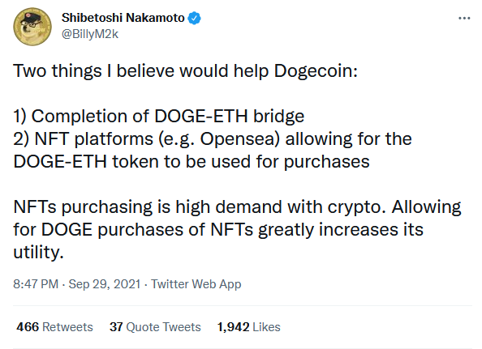Viewport: 482px width, 349px height.
Task: Click the 37 quote tweet count number
Action: point(116,327)
